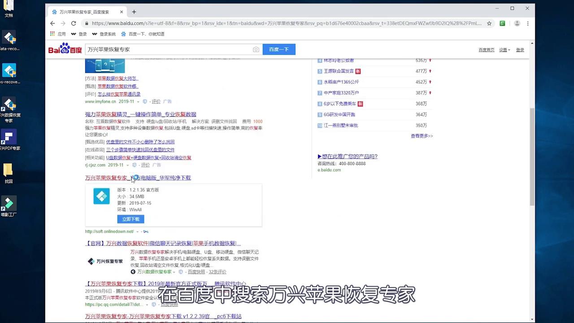
Task: Click the blue software icon in download card
Action: click(101, 196)
